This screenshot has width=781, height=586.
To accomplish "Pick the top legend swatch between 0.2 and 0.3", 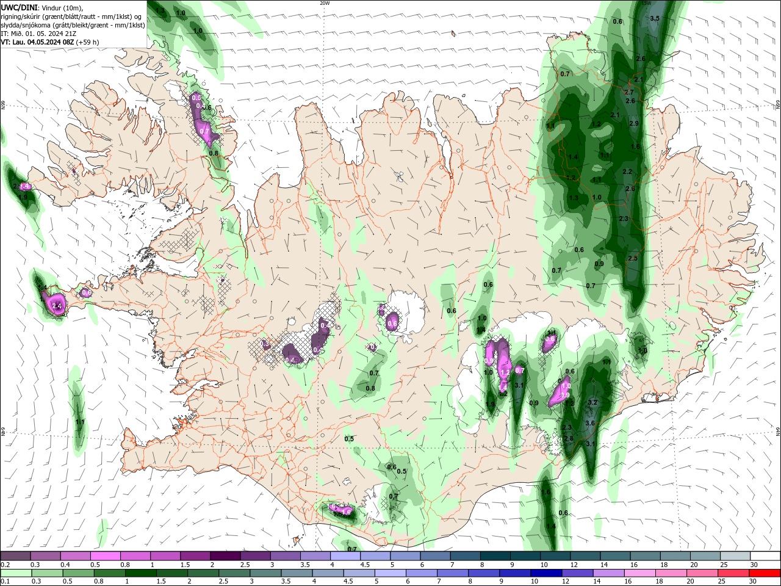I will [16, 556].
